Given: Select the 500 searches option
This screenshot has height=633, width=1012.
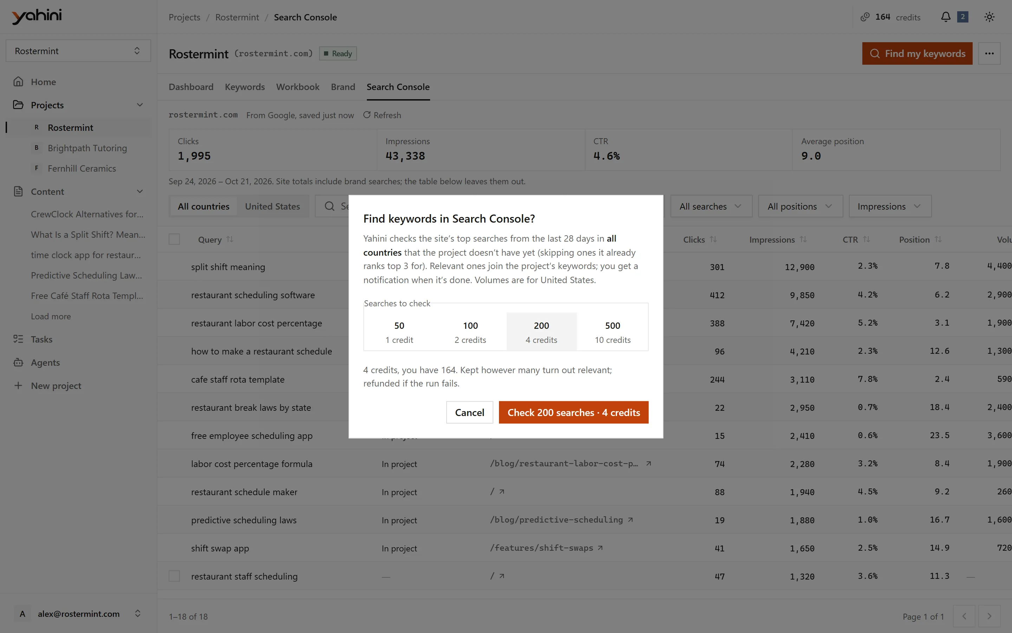Looking at the screenshot, I should [612, 332].
